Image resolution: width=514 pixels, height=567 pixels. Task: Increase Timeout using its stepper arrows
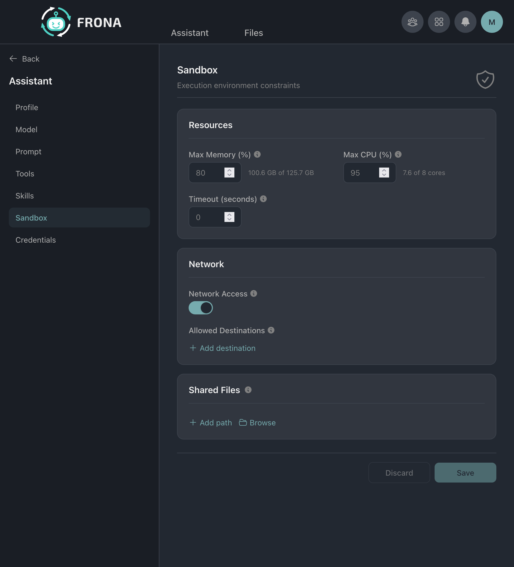pyautogui.click(x=229, y=214)
